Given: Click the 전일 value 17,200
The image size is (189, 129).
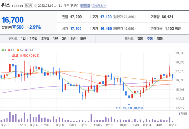Looking at the screenshot, I should tap(76, 17).
